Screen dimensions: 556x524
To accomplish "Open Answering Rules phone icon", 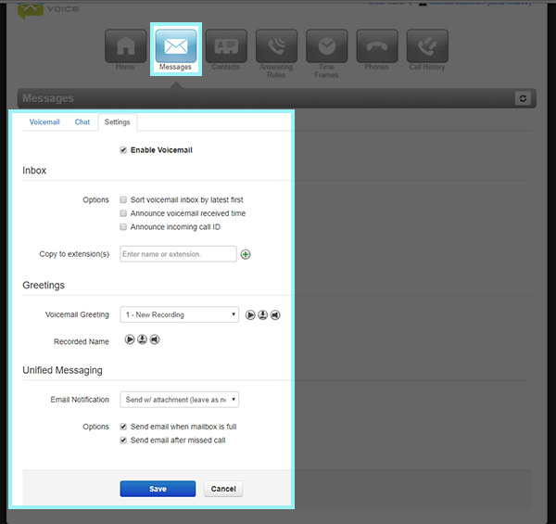I will click(276, 45).
